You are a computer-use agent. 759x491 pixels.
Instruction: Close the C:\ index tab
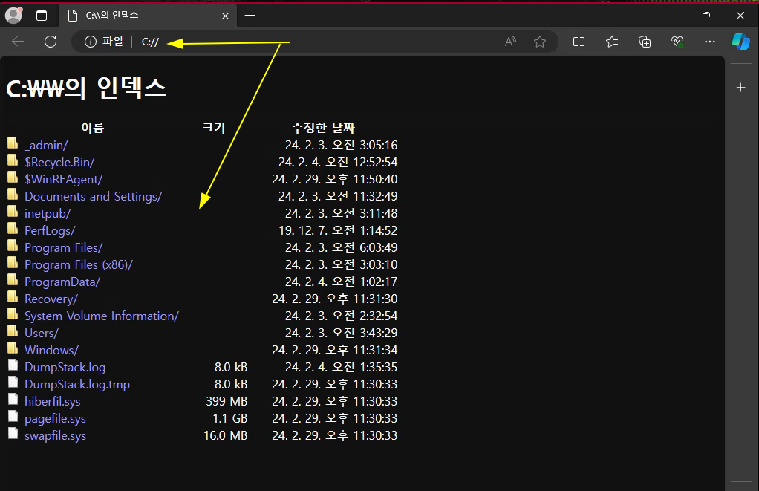pos(225,16)
